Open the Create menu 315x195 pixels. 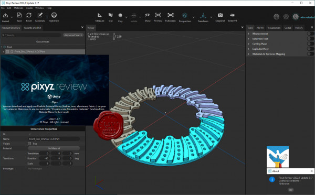pos(29,8)
